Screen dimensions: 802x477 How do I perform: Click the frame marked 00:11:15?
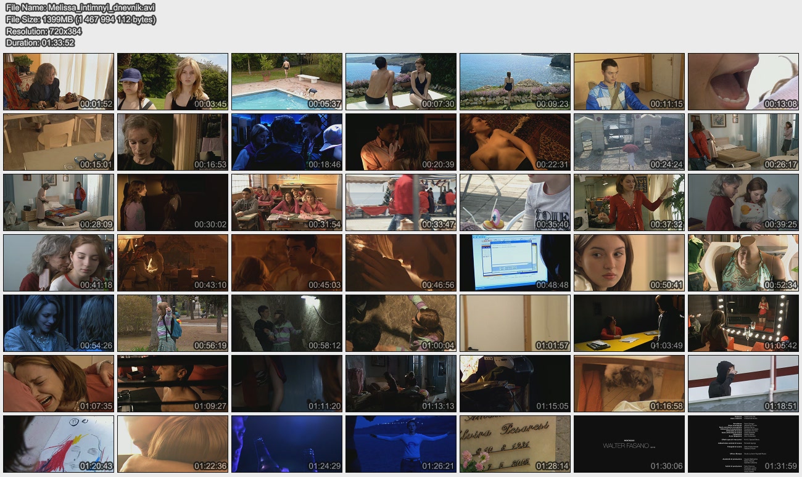pos(629,81)
